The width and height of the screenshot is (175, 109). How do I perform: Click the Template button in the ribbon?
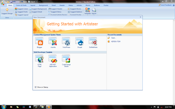pos(87,11)
